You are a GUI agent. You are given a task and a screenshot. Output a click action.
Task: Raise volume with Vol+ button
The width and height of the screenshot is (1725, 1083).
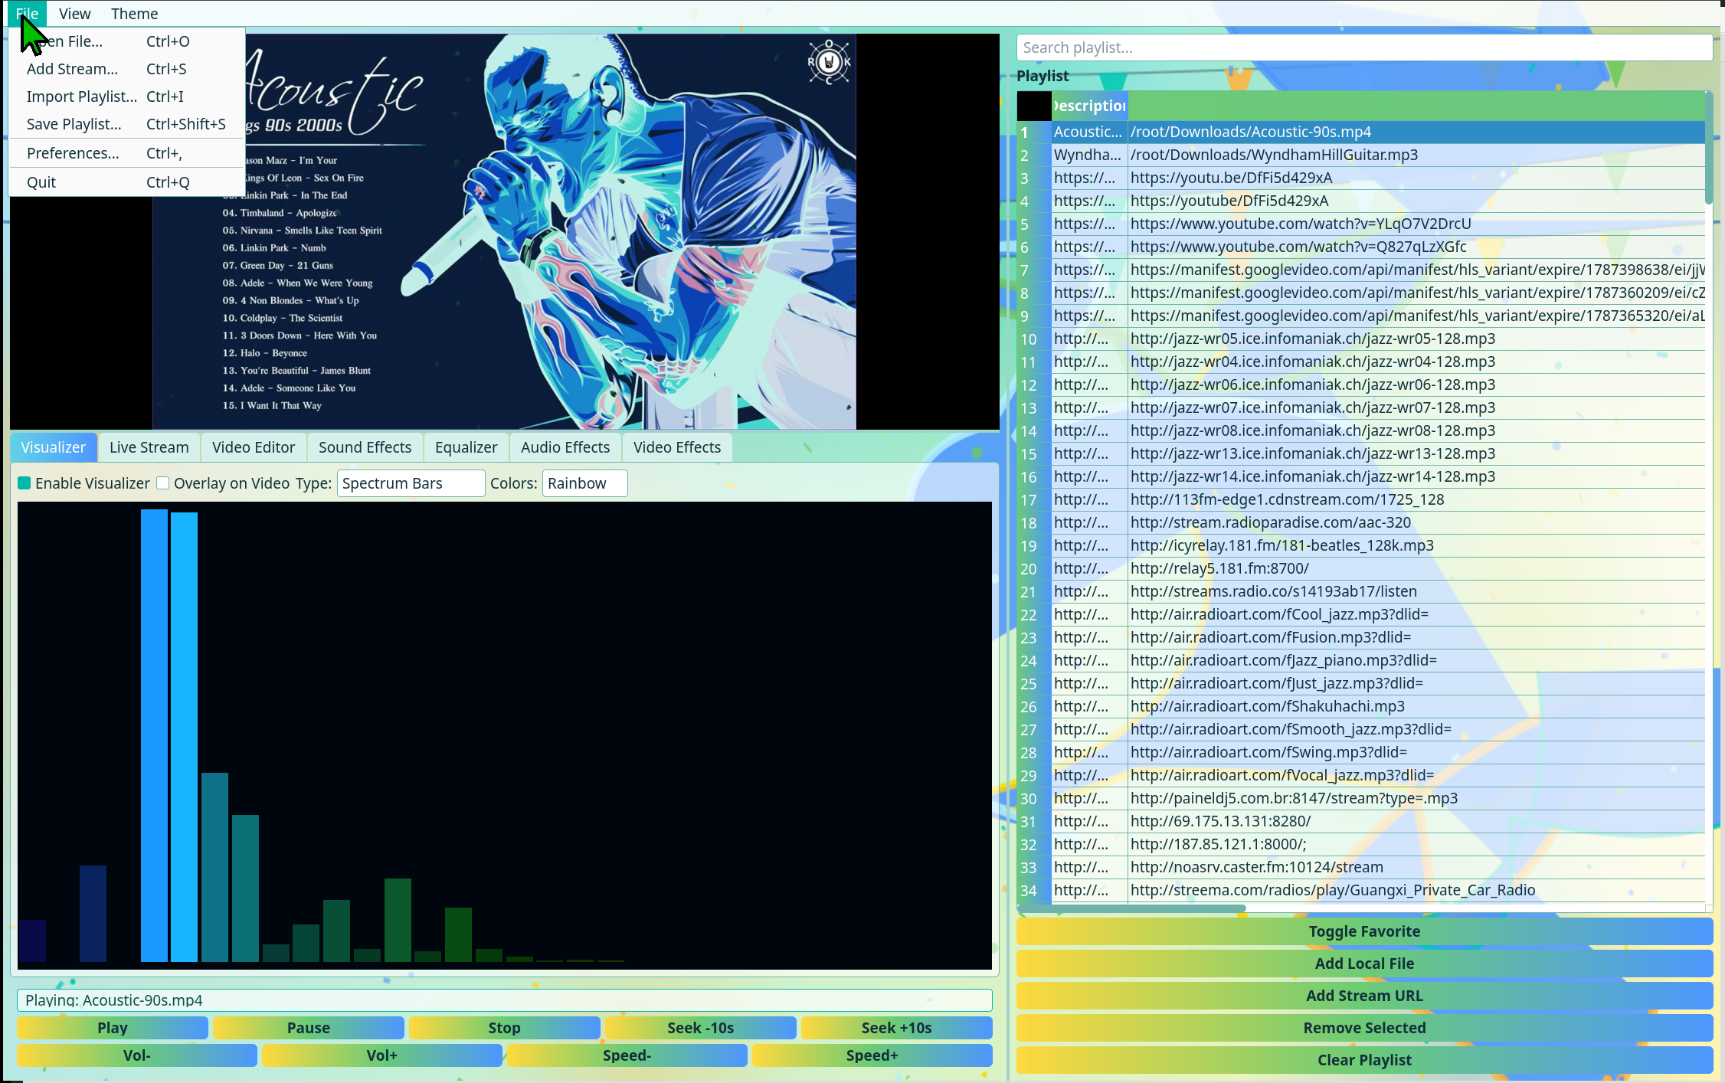point(382,1055)
